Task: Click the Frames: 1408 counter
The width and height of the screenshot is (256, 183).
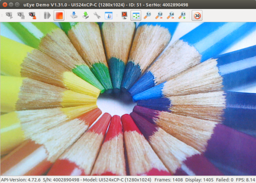Action: click(168, 180)
